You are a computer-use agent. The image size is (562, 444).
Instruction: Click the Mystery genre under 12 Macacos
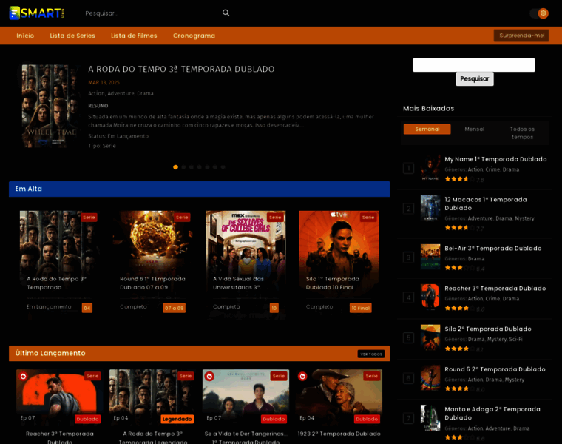(x=524, y=218)
